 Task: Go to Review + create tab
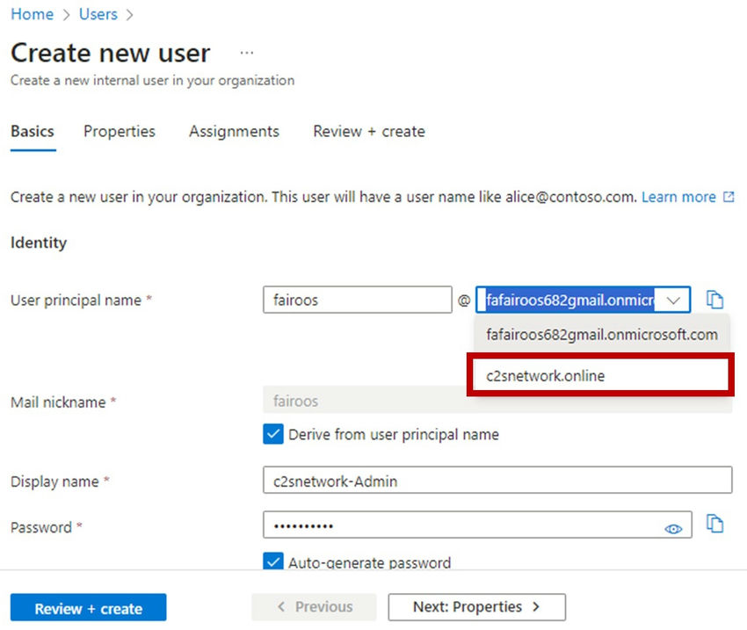tap(368, 132)
